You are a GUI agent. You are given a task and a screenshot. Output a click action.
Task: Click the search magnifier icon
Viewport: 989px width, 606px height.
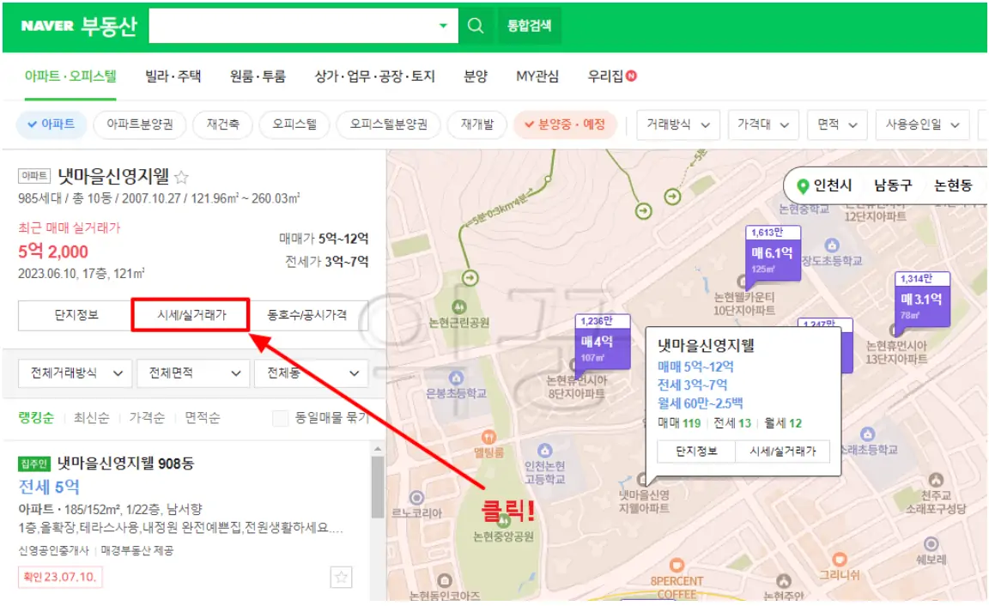click(x=476, y=25)
